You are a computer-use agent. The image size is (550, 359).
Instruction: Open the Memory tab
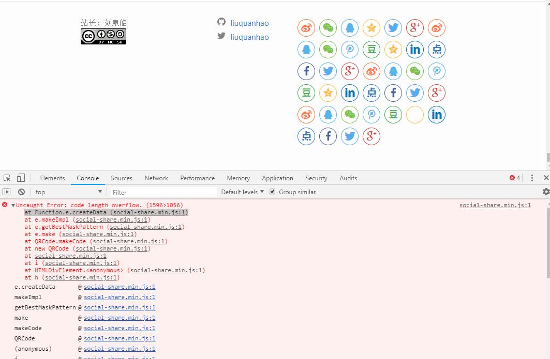(x=238, y=178)
